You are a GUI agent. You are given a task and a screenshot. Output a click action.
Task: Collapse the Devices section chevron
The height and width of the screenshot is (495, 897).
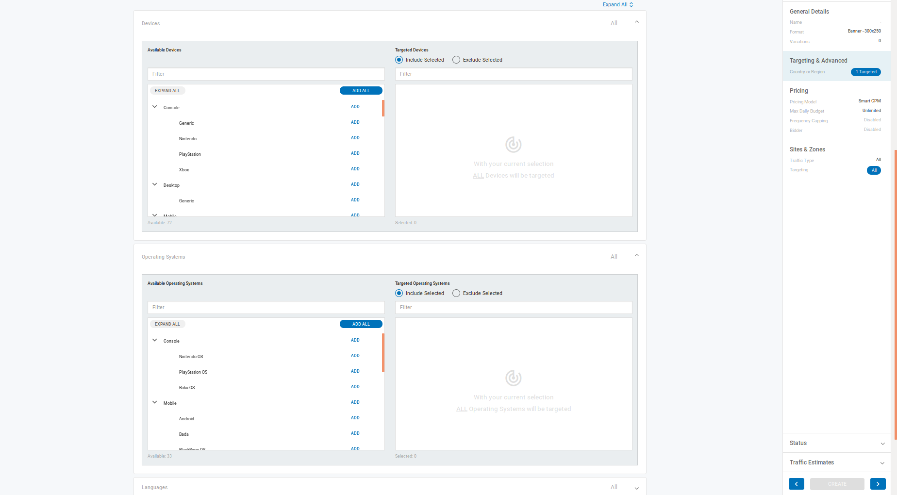click(x=636, y=22)
